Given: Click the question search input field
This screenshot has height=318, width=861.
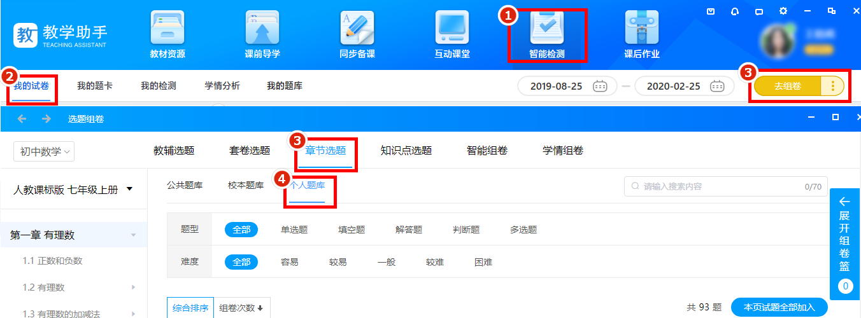Looking at the screenshot, I should tap(720, 187).
